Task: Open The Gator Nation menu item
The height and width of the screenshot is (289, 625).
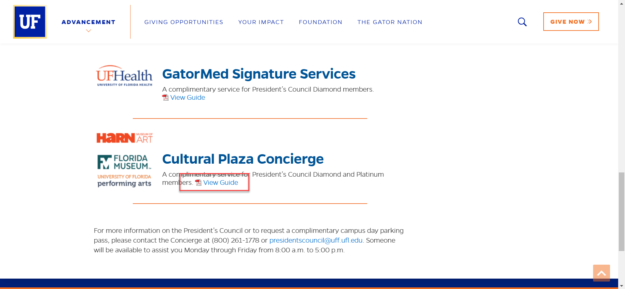Action: pyautogui.click(x=390, y=22)
